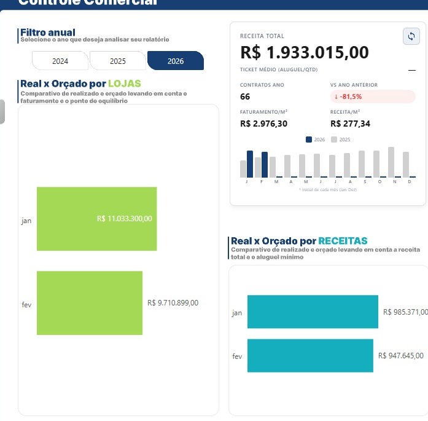Click the R$ 2.976,30 faturamento per m² value
The width and height of the screenshot is (428, 421).
pyautogui.click(x=263, y=124)
